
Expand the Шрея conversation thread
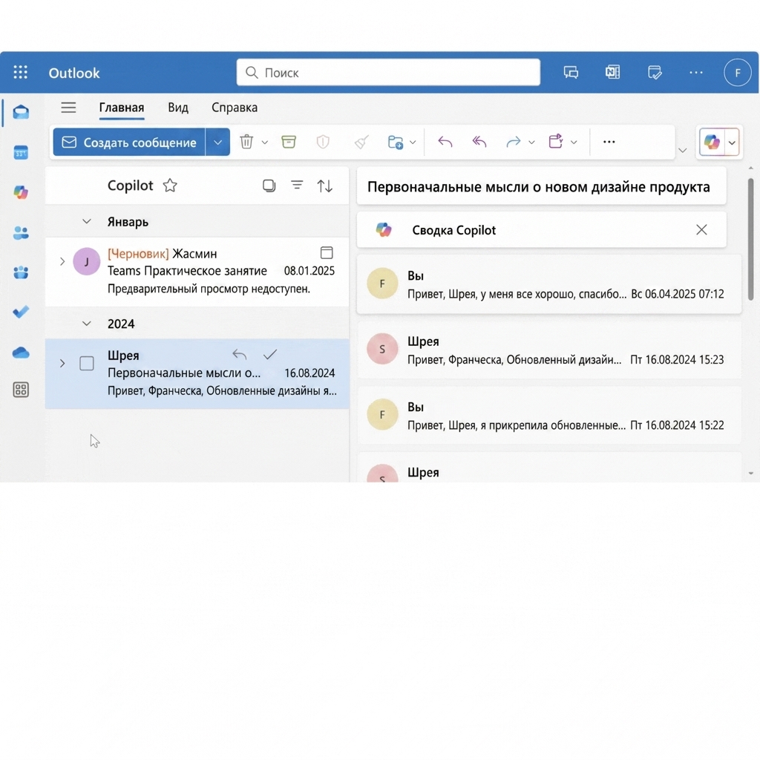[62, 364]
